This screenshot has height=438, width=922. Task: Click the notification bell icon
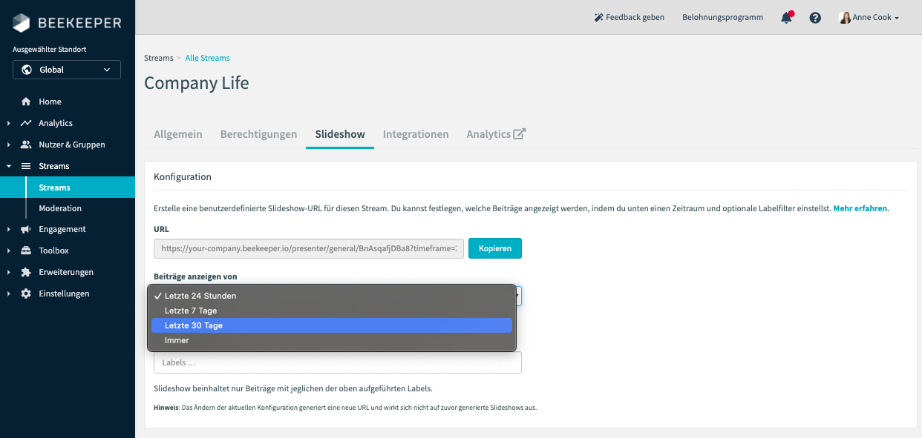pyautogui.click(x=785, y=16)
